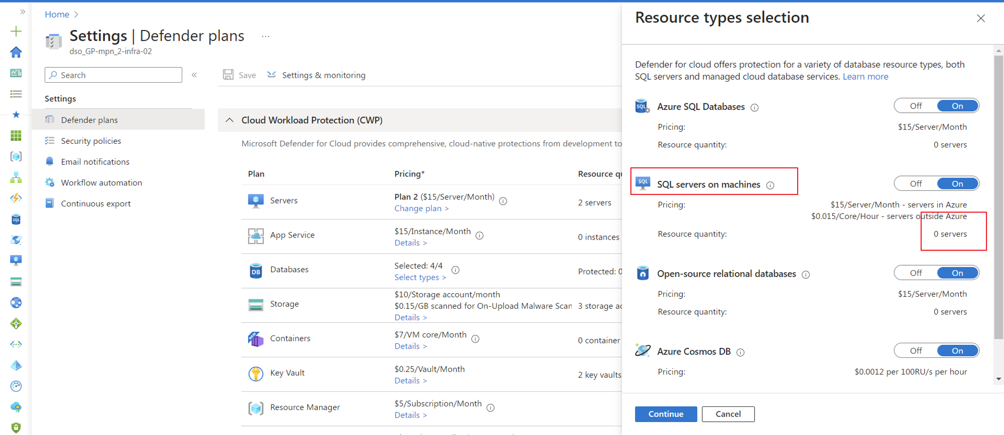Click the Save disk icon in toolbar
This screenshot has height=435, width=1004.
228,75
